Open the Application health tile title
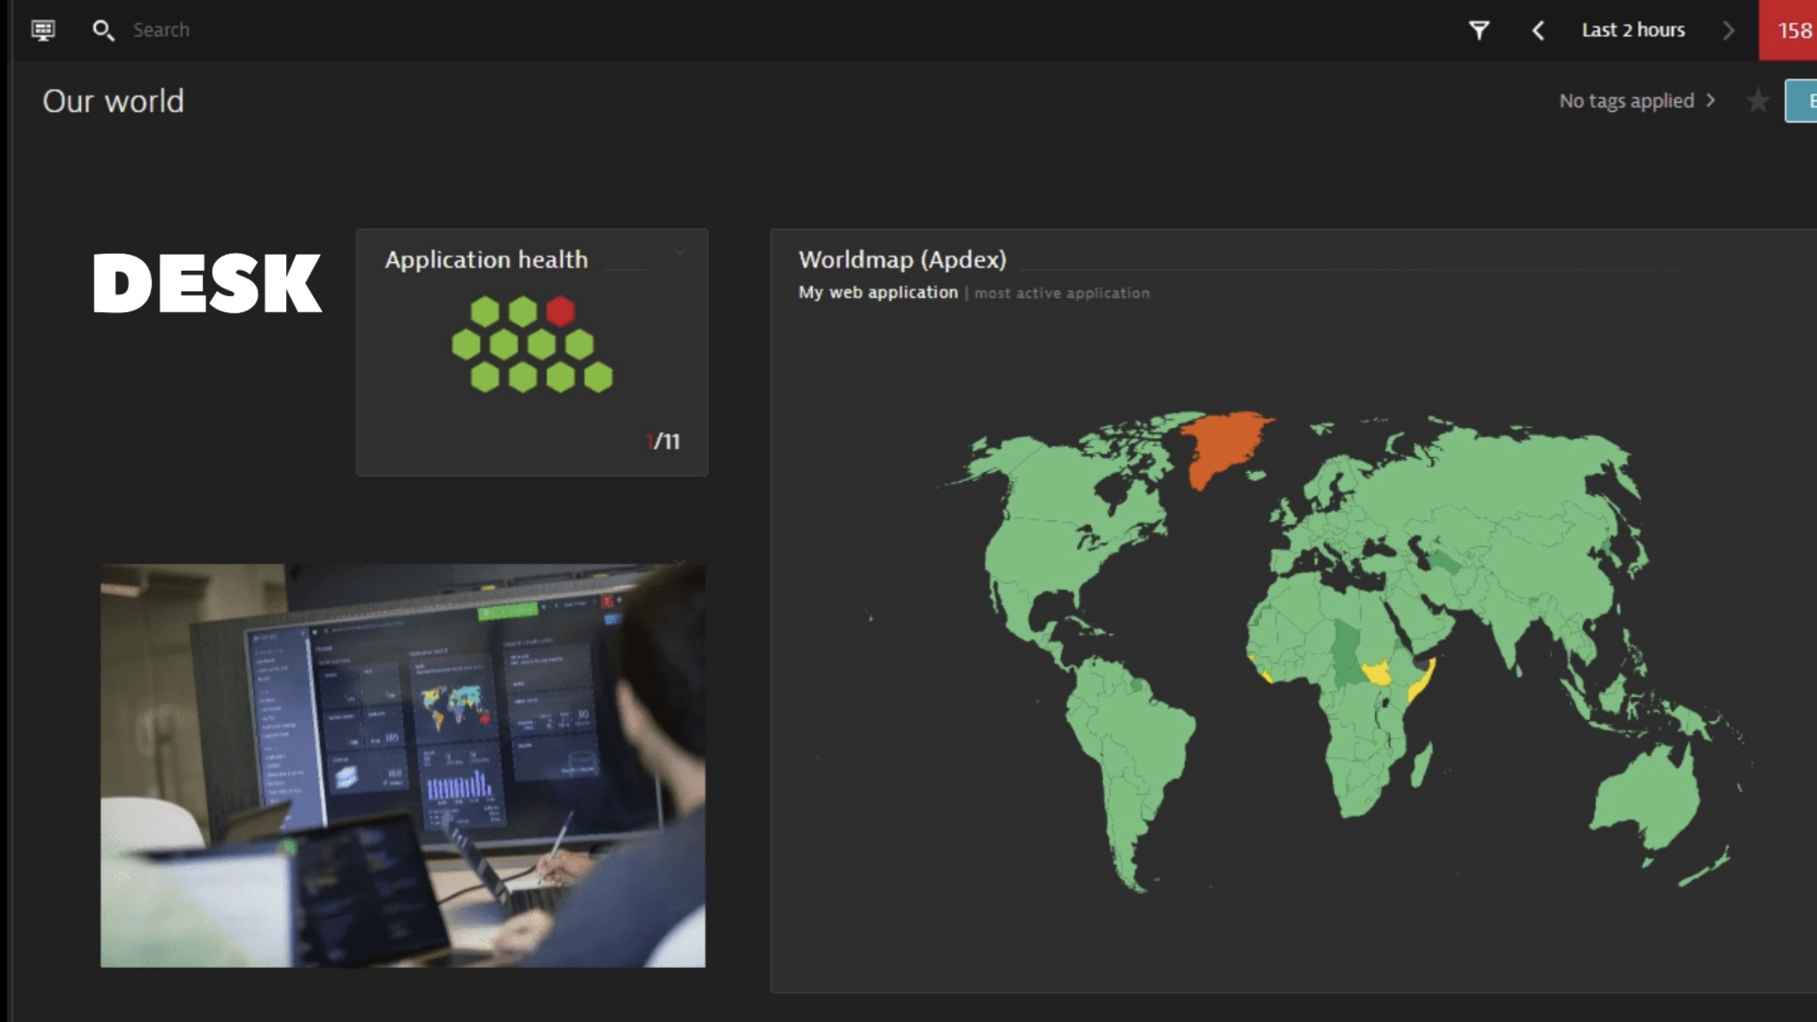Viewport: 1817px width, 1022px height. (x=486, y=260)
